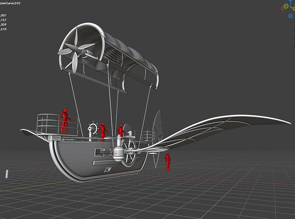
Task: Click the statistics value ending in ',007'
Action: [x=4, y=15]
